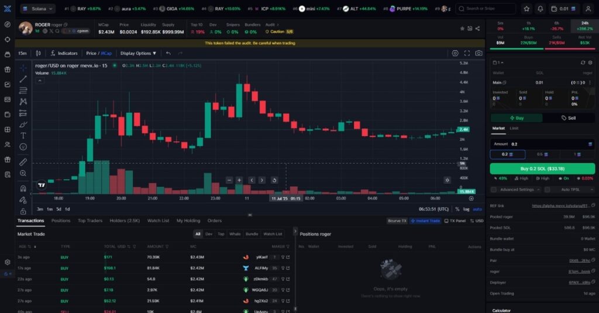This screenshot has width=599, height=313.
Task: Open the My Holding tab
Action: pos(188,221)
